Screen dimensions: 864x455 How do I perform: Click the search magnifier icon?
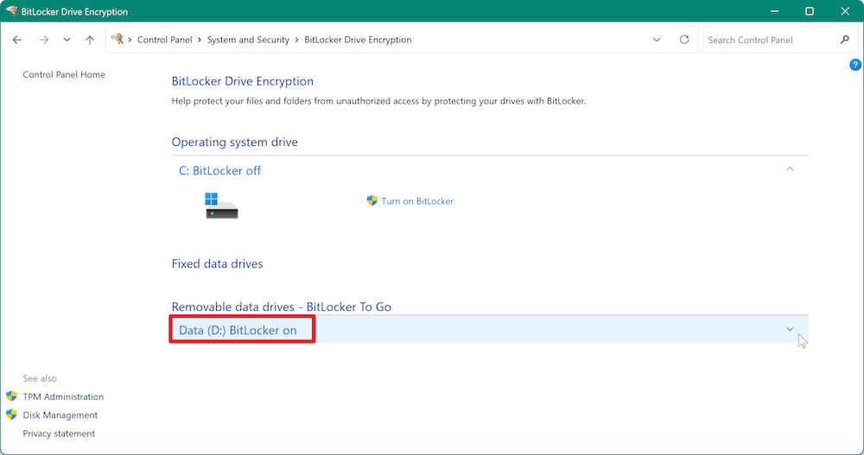[x=845, y=40]
